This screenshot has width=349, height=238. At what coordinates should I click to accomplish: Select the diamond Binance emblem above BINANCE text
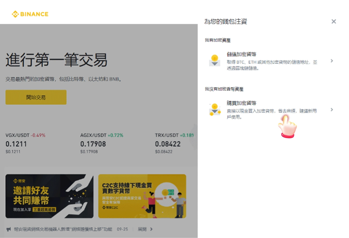pos(15,14)
